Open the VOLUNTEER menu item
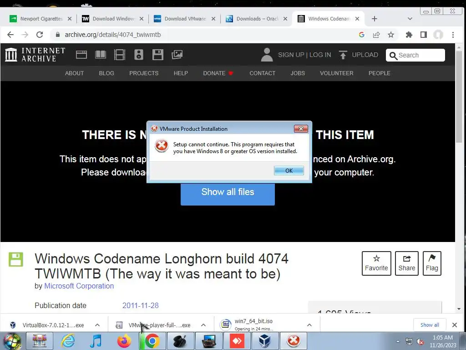Image resolution: width=466 pixels, height=350 pixels. (337, 73)
